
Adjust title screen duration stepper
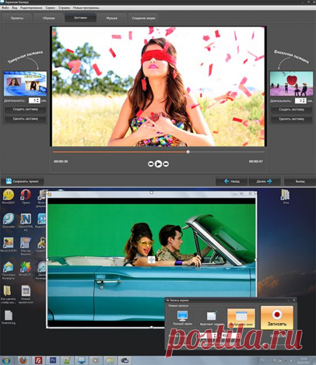(38, 100)
